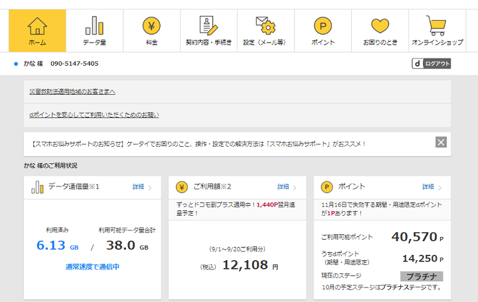Open dポイントを安心してご利用 notice link
Viewport: 478px width, 302px height.
pyautogui.click(x=94, y=115)
